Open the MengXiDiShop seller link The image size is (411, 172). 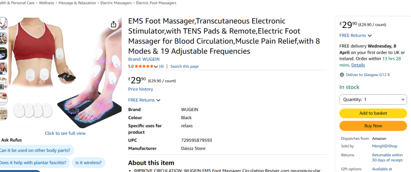385,146
